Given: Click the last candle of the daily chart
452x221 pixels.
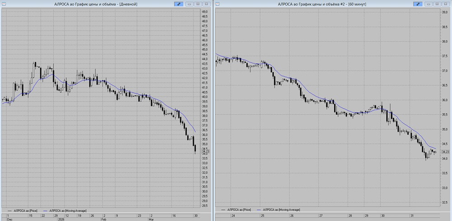Looking at the screenshot, I should click(x=195, y=148).
